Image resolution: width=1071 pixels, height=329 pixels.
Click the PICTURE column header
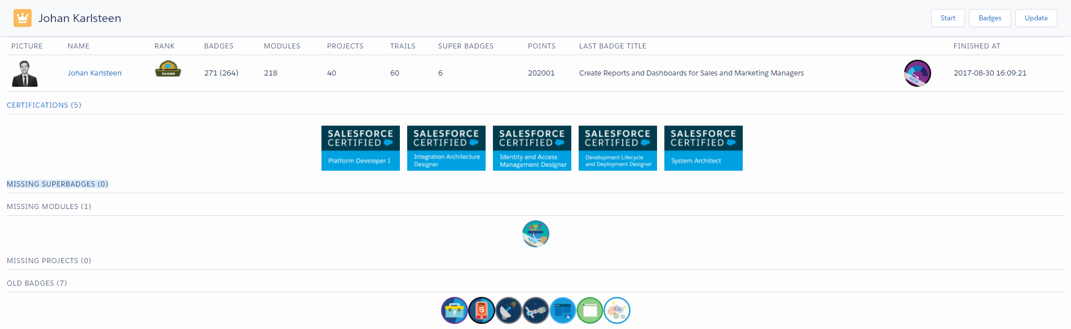coord(27,46)
